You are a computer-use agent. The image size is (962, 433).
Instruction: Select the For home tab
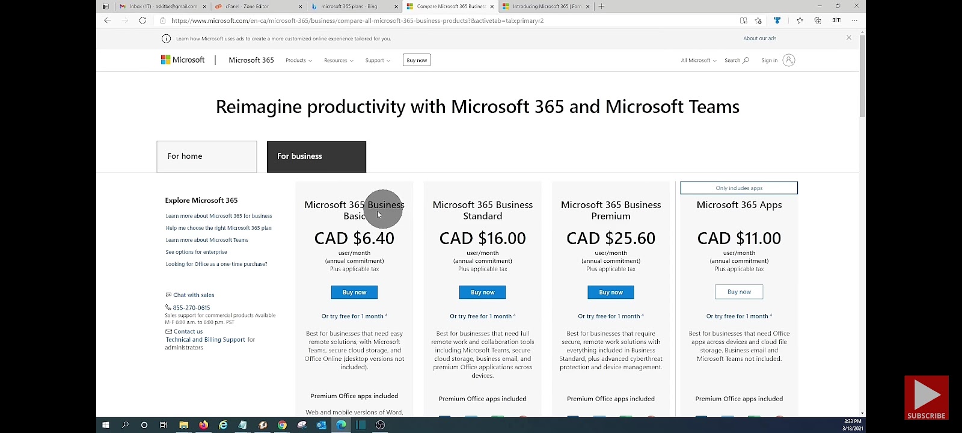207,156
